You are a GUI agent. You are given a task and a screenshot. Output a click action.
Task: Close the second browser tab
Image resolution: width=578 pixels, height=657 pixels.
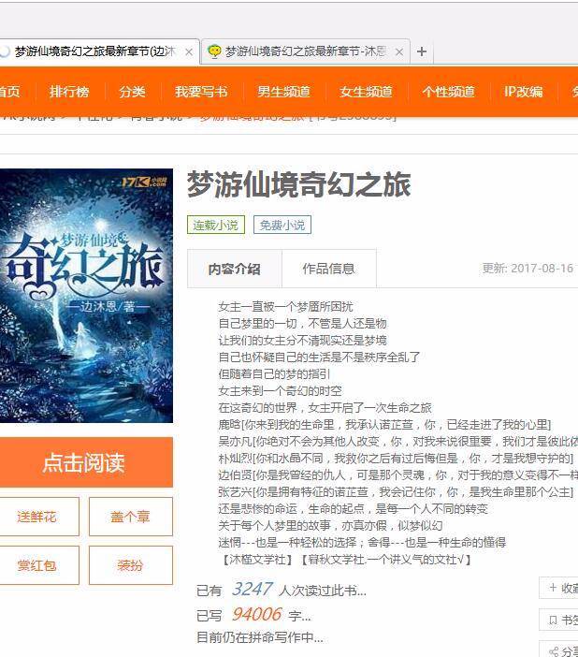tap(399, 52)
